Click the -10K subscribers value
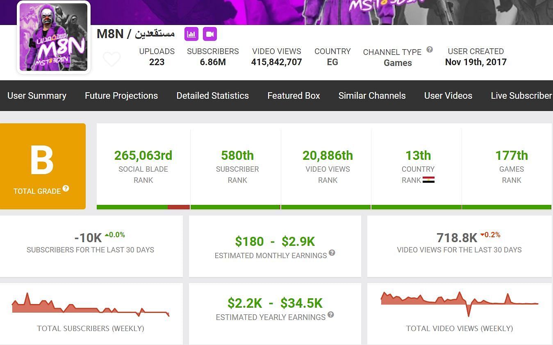 pos(88,238)
